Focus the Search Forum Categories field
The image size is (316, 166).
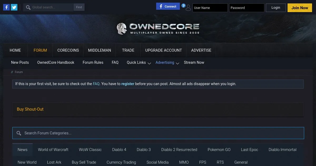tap(158, 133)
